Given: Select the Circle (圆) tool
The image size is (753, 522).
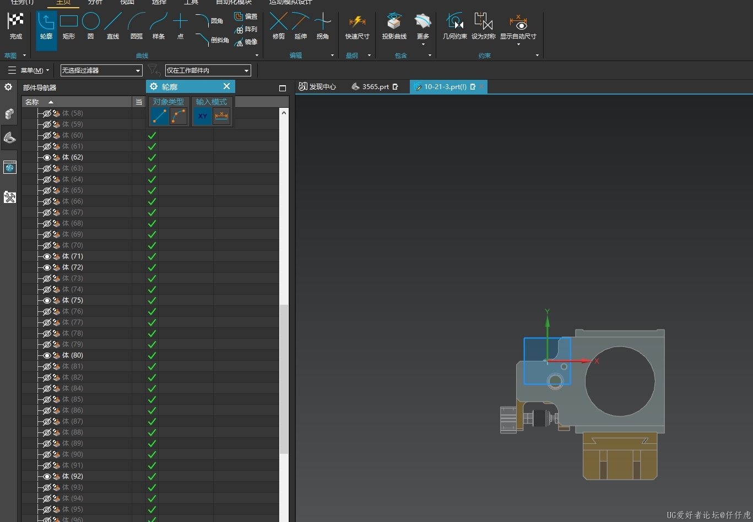Looking at the screenshot, I should 91,26.
